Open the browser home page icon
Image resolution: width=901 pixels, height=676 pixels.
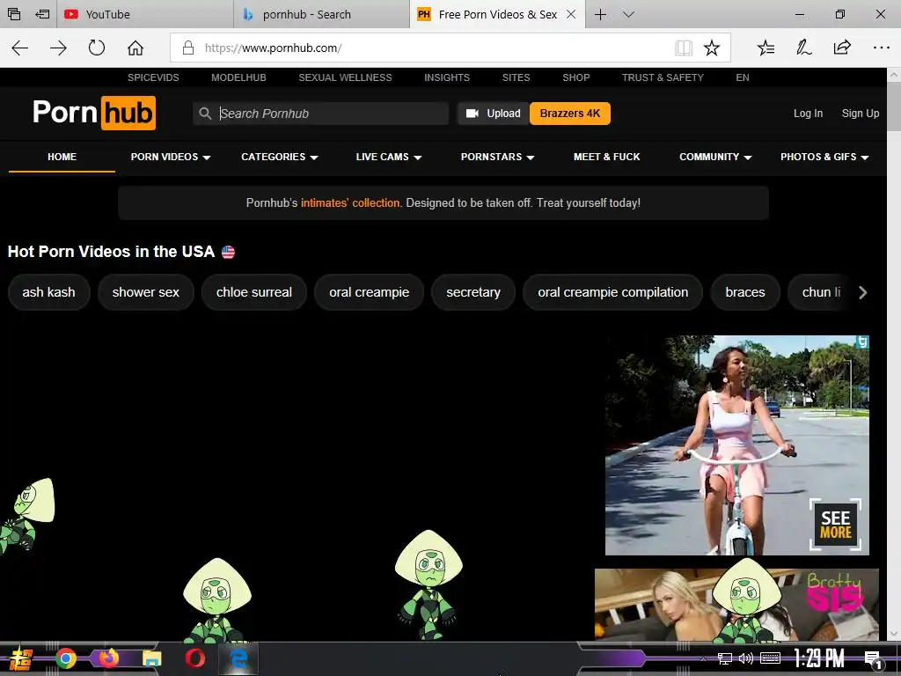[135, 48]
